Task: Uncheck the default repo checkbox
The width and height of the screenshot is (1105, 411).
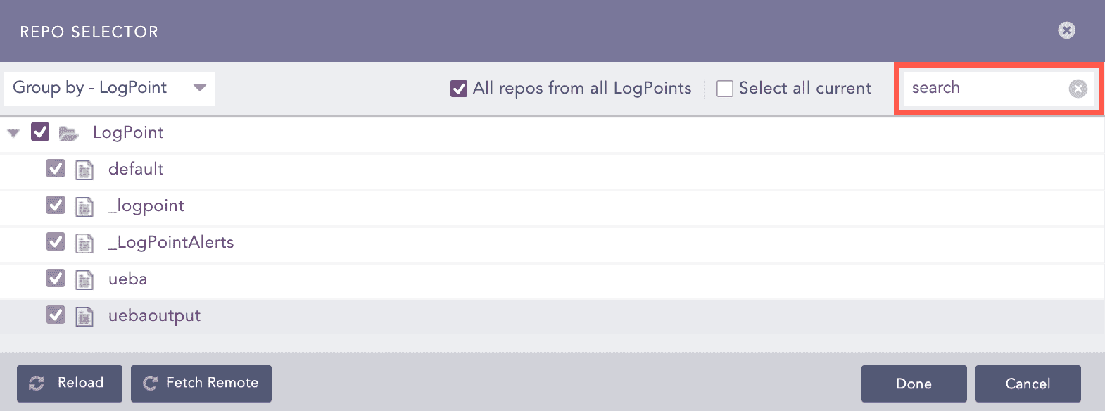Action: (x=56, y=169)
